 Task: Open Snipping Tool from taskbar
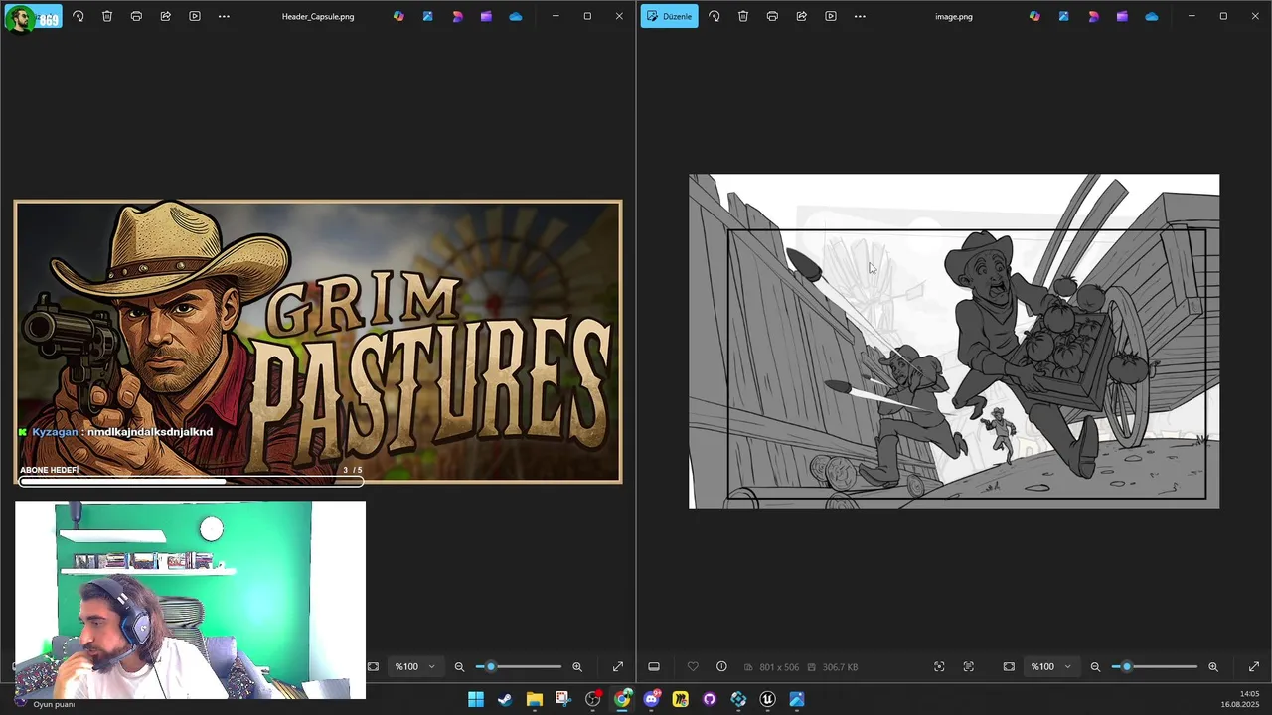(562, 699)
